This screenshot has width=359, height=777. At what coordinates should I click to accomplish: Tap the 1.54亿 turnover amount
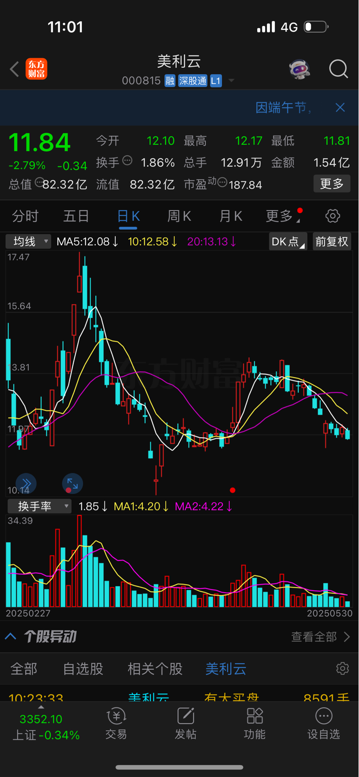(x=331, y=162)
